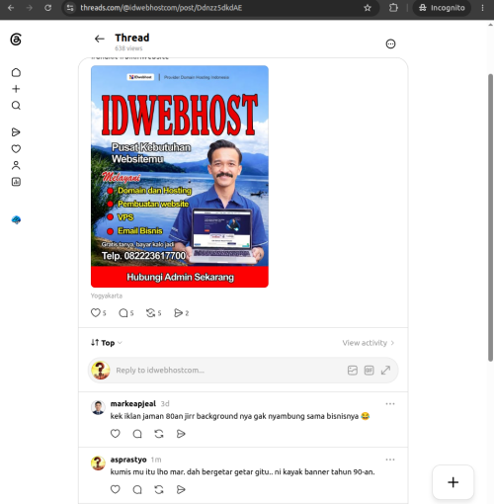Open more options on markeapjeal's comment
This screenshot has height=504, width=494.
tap(390, 404)
